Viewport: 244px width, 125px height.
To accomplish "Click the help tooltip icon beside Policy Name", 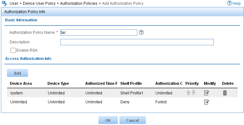I will [141, 33].
